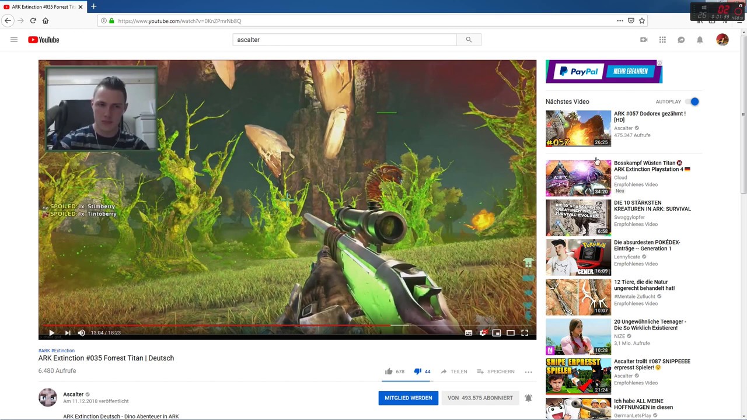The image size is (747, 420).
Task: Open more actions menu below the video
Action: click(528, 372)
